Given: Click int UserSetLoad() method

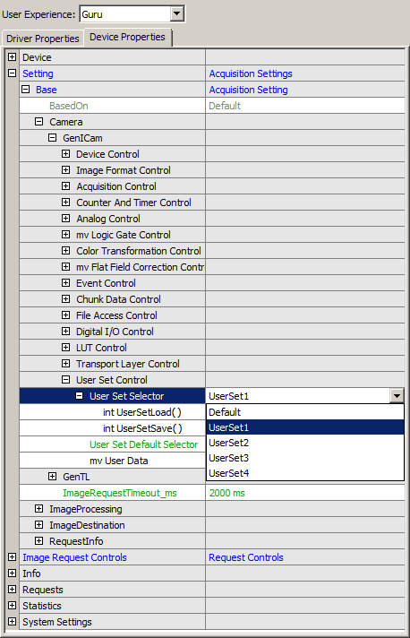Looking at the screenshot, I should click(142, 412).
